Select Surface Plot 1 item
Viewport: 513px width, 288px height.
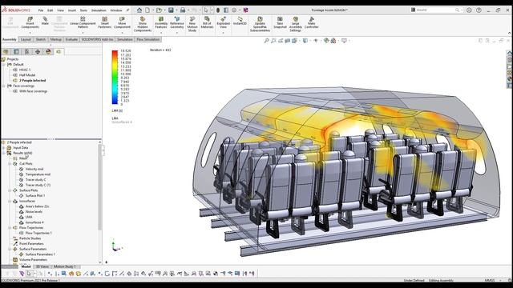pyautogui.click(x=35, y=195)
